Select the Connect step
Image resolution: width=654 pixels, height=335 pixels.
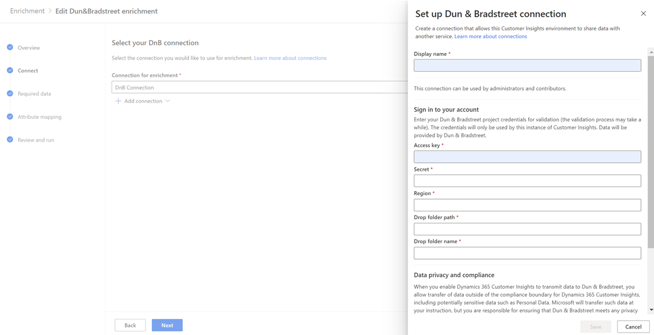pos(28,71)
